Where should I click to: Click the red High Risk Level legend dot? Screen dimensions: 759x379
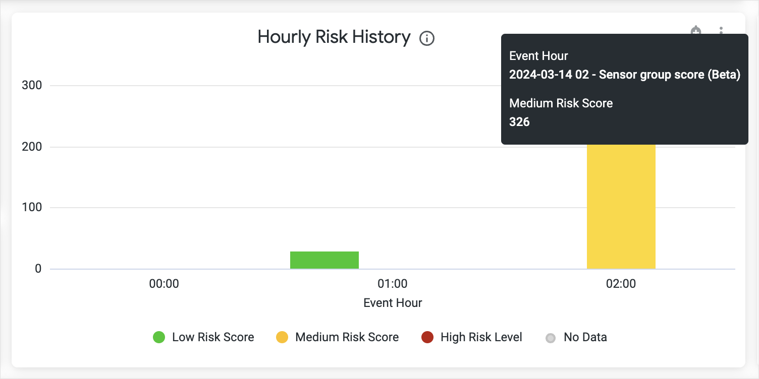pyautogui.click(x=427, y=337)
